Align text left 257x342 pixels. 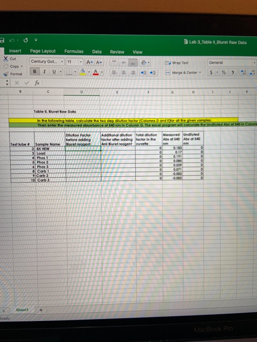click(x=114, y=72)
